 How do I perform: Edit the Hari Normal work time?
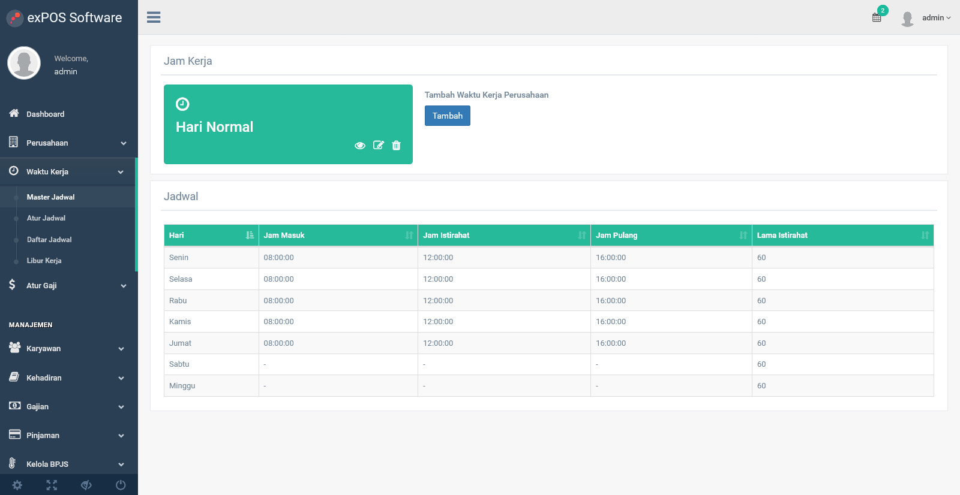[x=379, y=145]
